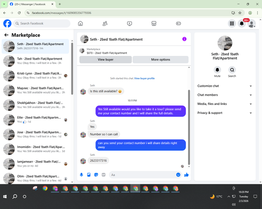This screenshot has width=262, height=209.
Task: Open Ellie's conversation
Action: coord(36,120)
